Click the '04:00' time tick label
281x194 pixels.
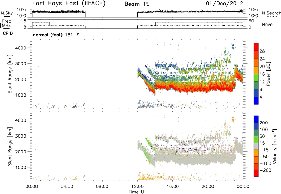click(67, 187)
